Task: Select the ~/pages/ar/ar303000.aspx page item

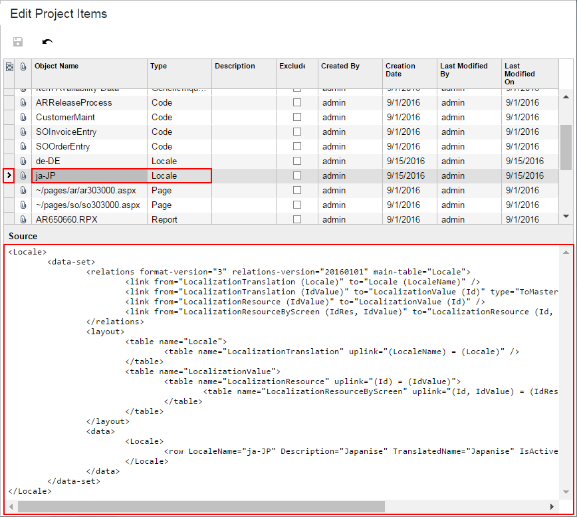Action: tap(85, 191)
